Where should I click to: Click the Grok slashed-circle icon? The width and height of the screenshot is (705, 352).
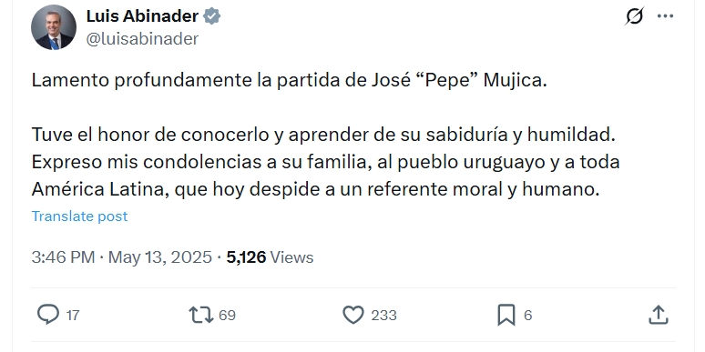pos(635,16)
